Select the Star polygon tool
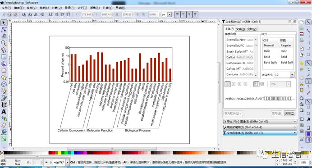The height and width of the screenshot is (168, 312). [4, 77]
